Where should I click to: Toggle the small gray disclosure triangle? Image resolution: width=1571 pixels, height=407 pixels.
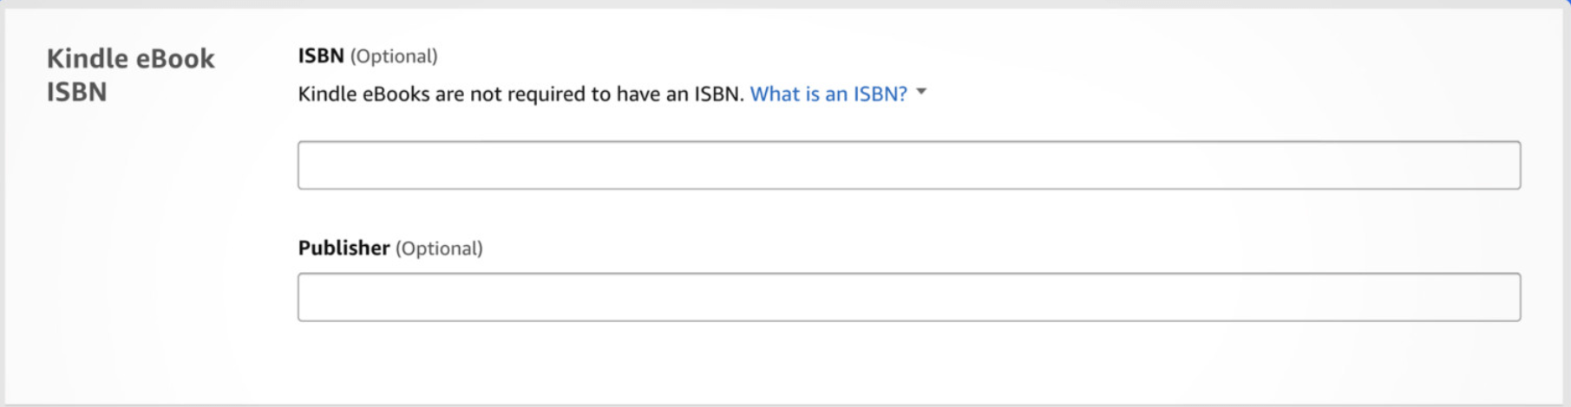pos(921,92)
